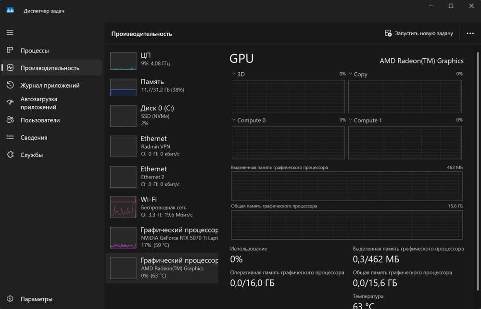
Task: Click the Copy engine usage graph
Action: (405, 96)
